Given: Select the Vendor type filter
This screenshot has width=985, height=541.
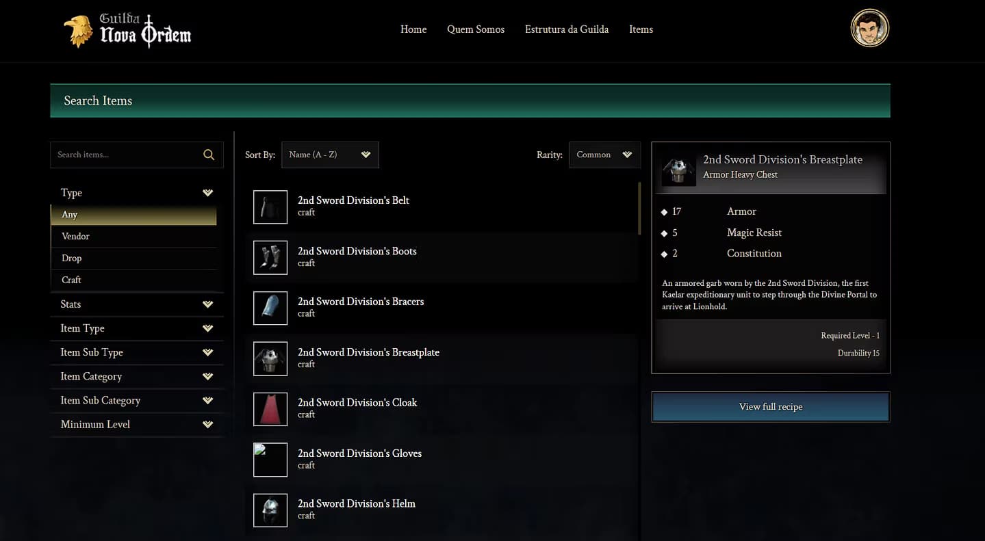Looking at the screenshot, I should click(x=76, y=236).
